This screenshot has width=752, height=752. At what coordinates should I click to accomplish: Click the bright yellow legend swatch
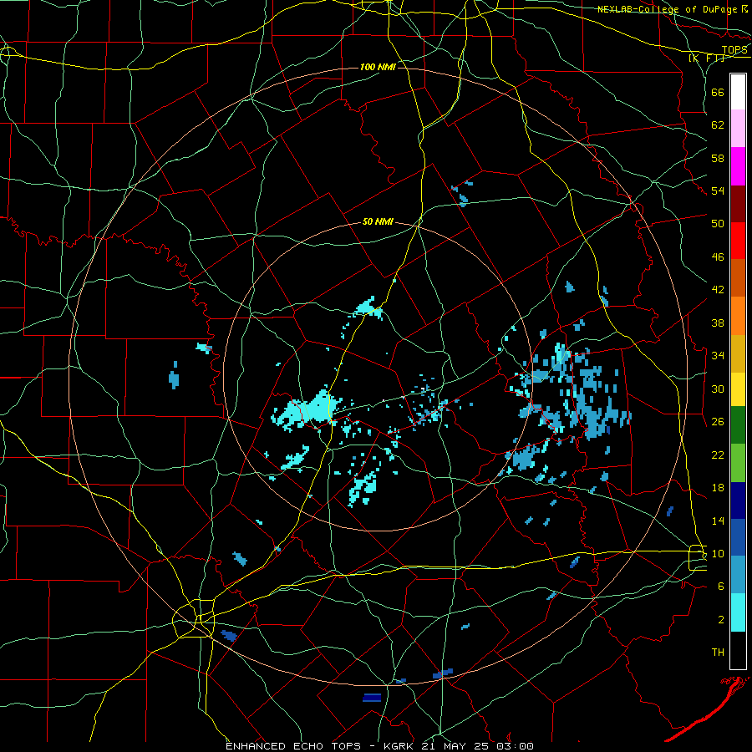(738, 389)
